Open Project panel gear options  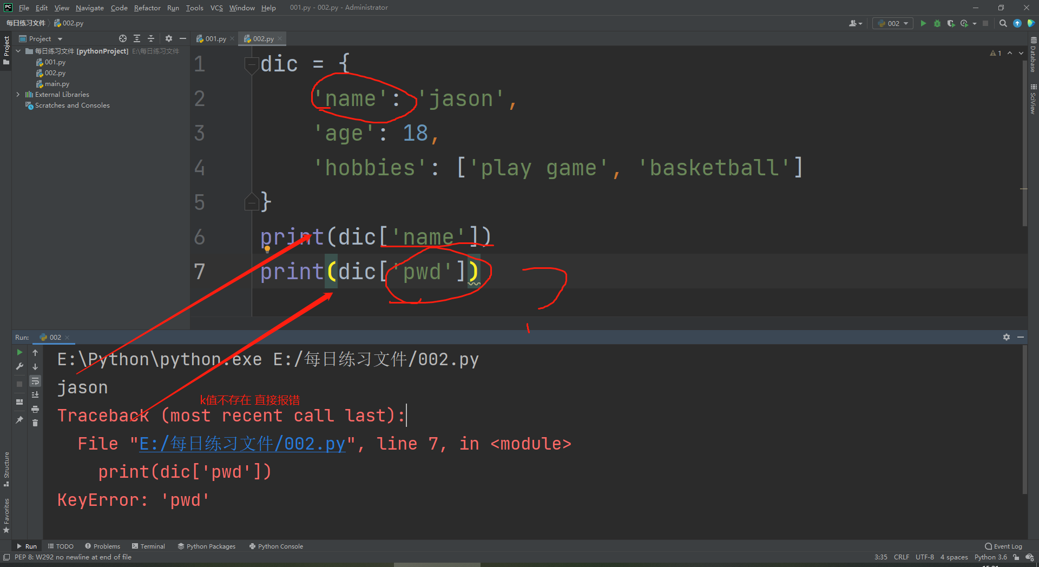click(169, 38)
